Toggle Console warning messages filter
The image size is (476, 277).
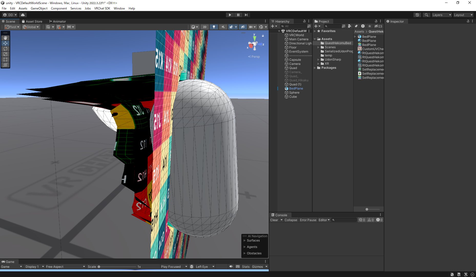click(x=371, y=220)
